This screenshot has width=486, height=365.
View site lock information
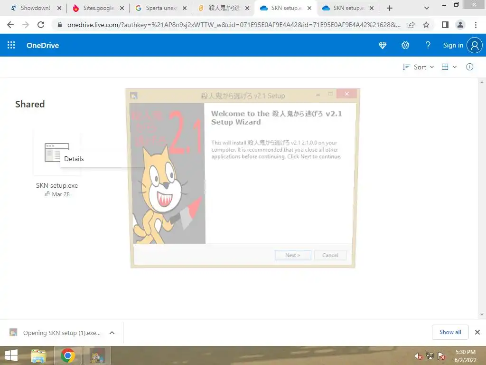pyautogui.click(x=60, y=25)
